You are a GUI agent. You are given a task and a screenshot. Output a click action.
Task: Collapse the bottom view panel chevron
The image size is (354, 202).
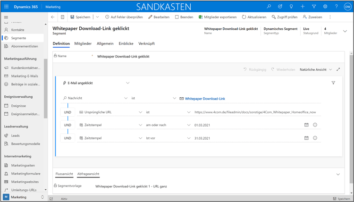pos(338,175)
